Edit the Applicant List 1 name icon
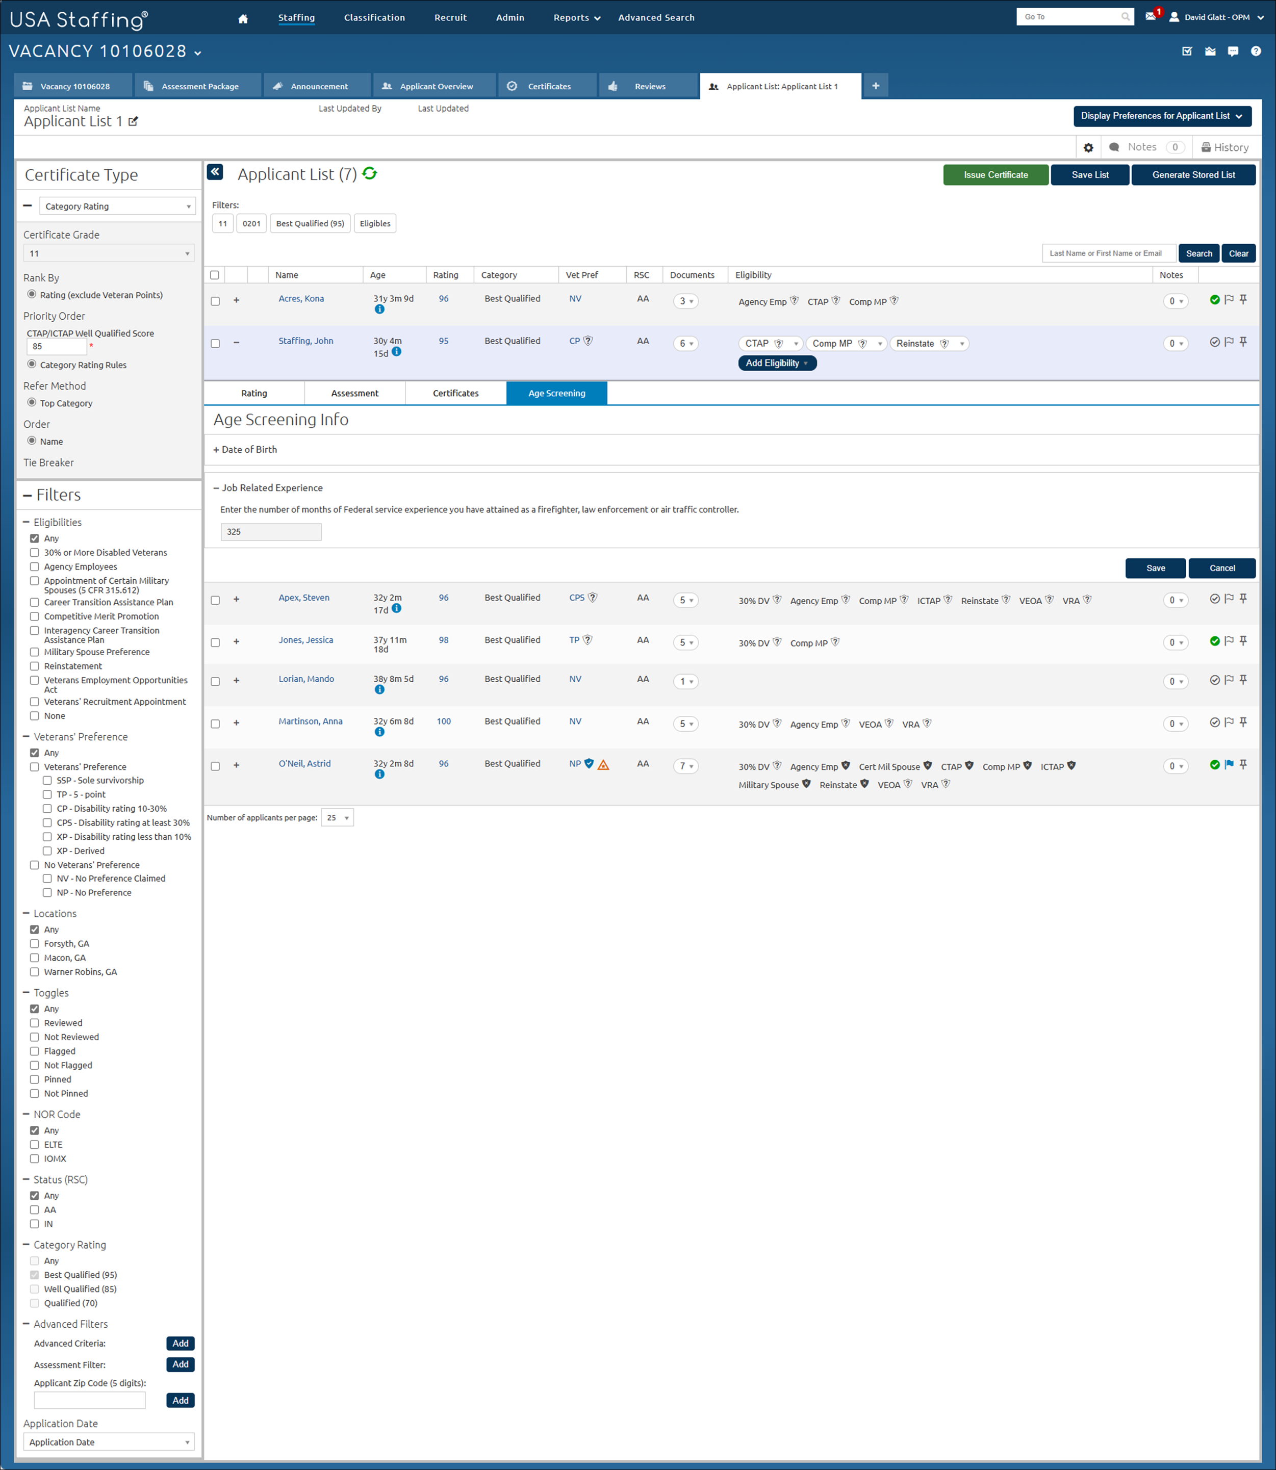1276x1470 pixels. coord(133,122)
